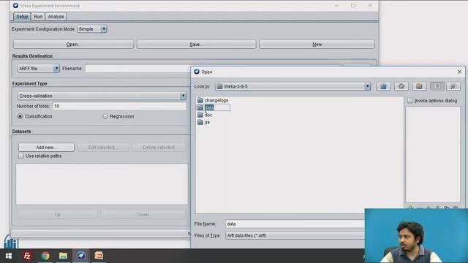Expand the Look In folder dropdown
The image size is (468, 263).
[367, 86]
